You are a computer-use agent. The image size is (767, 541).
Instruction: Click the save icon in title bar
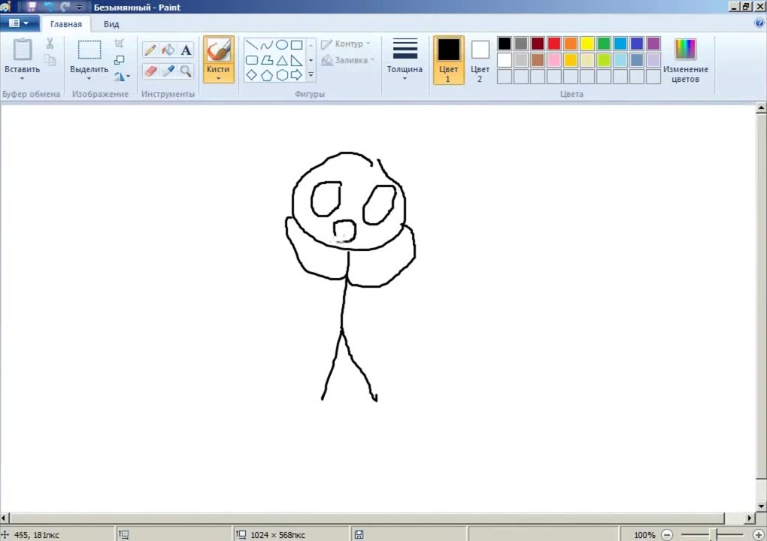(x=32, y=7)
